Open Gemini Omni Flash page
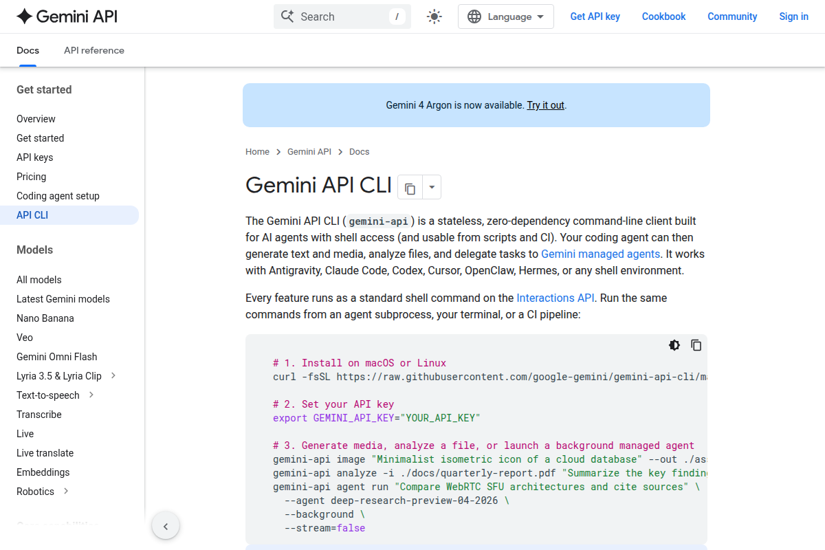Image resolution: width=825 pixels, height=550 pixels. pos(56,357)
